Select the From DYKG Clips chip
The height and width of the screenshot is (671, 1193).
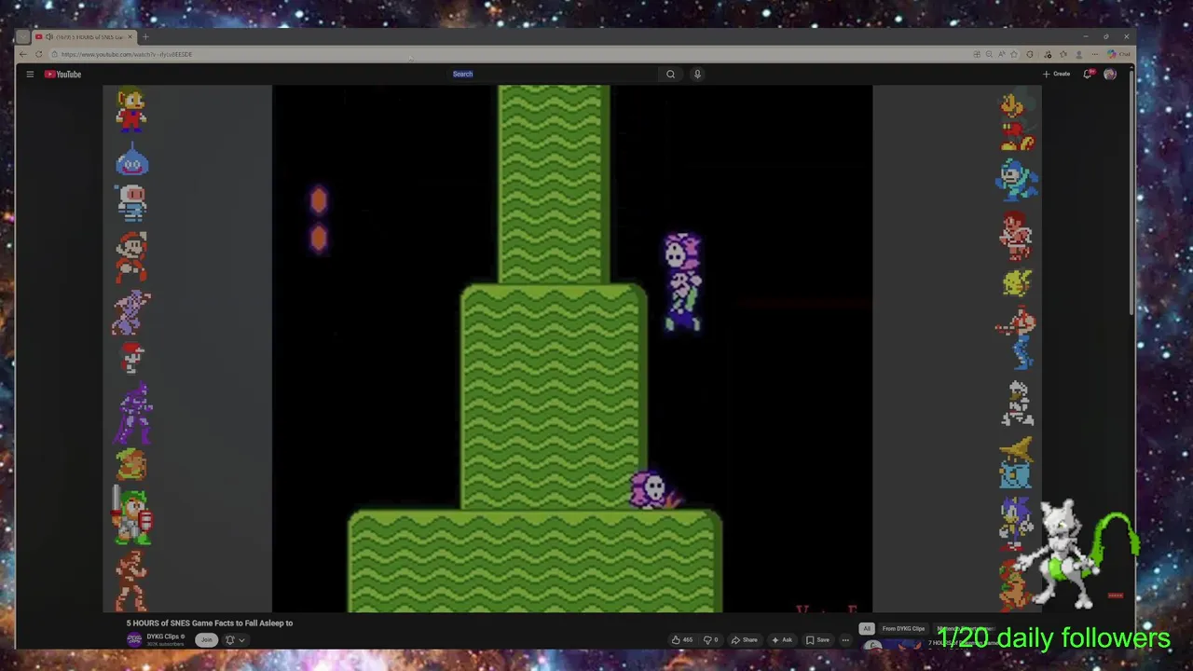(903, 628)
